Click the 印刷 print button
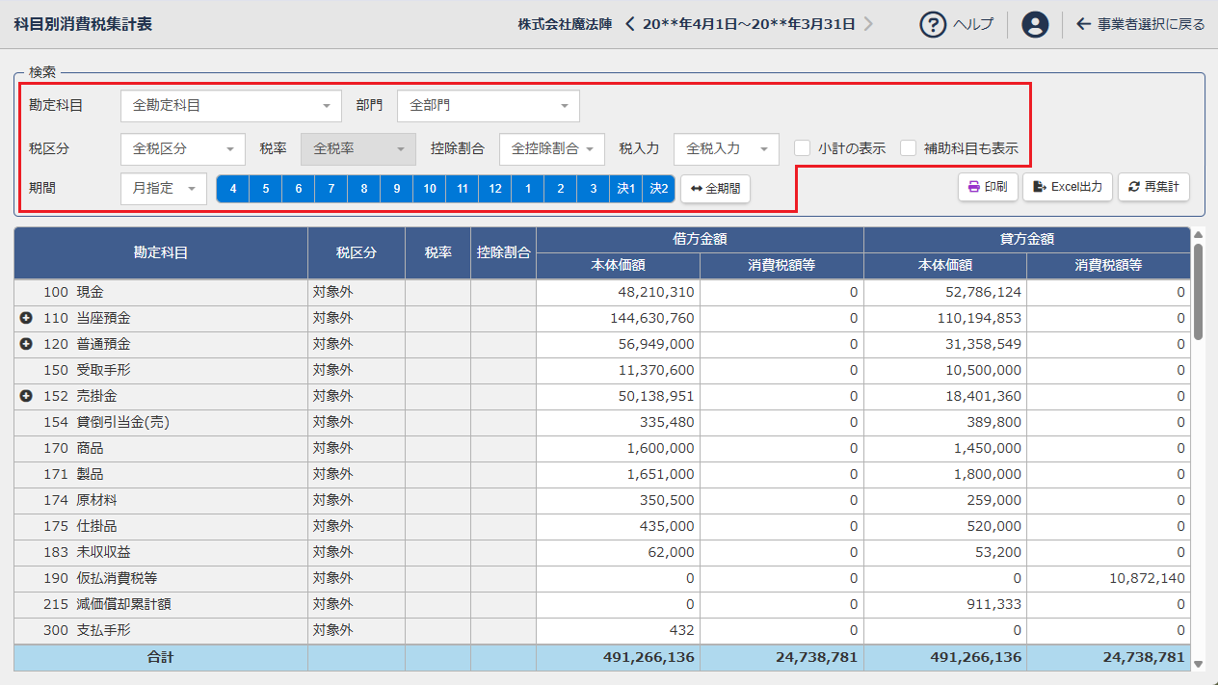This screenshot has width=1218, height=685. [988, 187]
